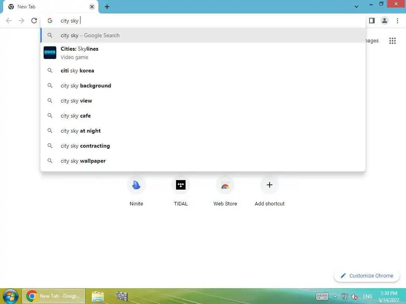The image size is (406, 304).
Task: Click the Google logo in address bar
Action: point(50,21)
